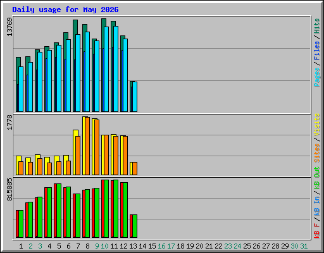
Task: Select day 23 on the x-axis
Action: (228, 246)
